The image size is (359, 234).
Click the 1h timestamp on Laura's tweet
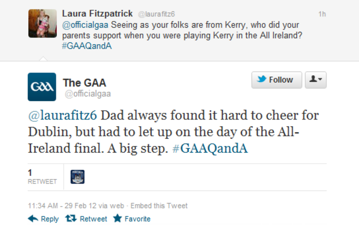322,13
